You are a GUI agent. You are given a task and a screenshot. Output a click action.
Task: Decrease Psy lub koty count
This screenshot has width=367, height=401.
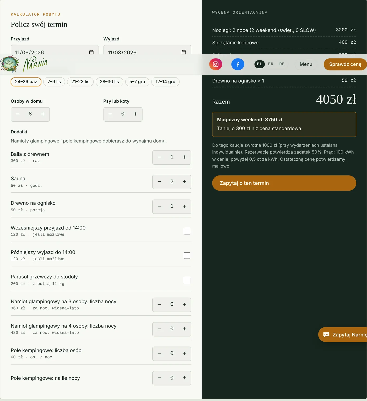click(x=110, y=114)
